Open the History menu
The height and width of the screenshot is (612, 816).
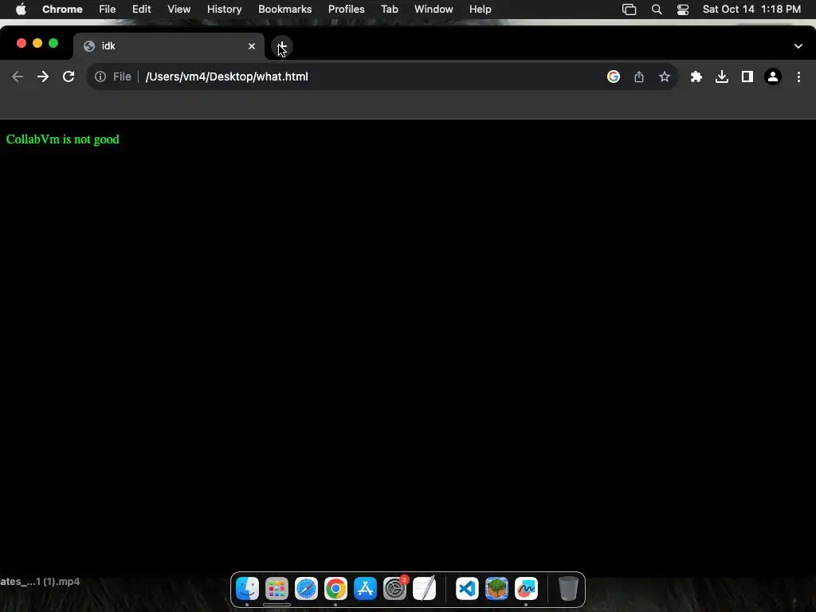click(x=224, y=10)
